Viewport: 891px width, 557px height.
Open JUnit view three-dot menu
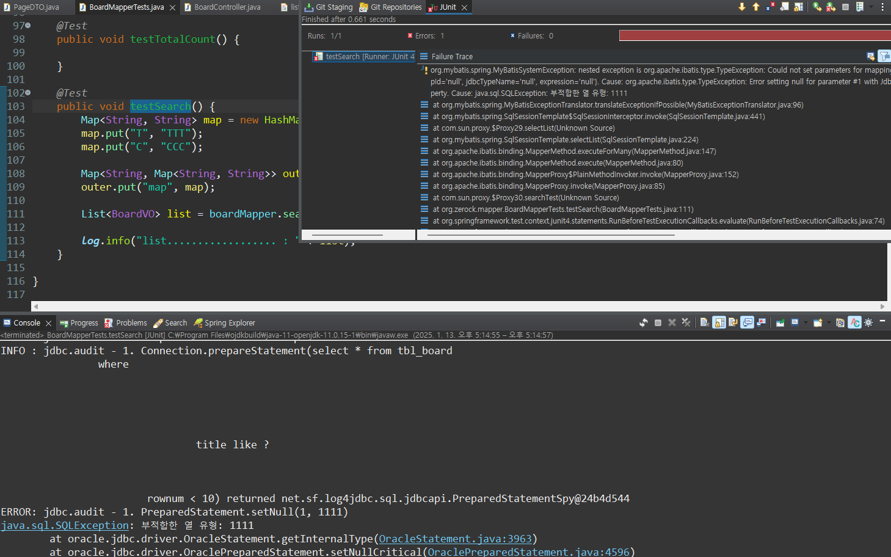[x=882, y=7]
